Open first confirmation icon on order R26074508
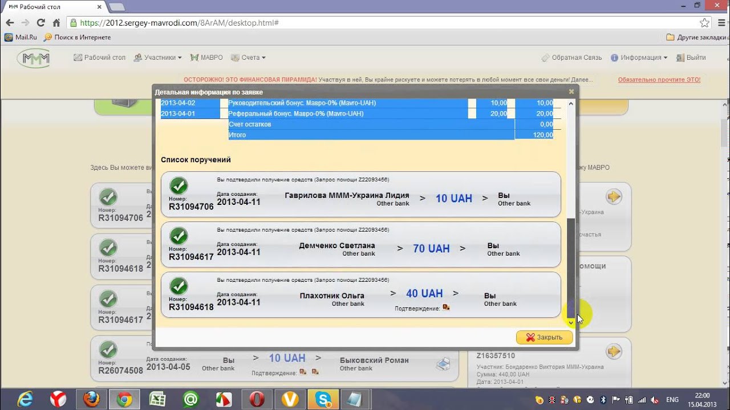Image resolution: width=730 pixels, height=410 pixels. coord(303,372)
